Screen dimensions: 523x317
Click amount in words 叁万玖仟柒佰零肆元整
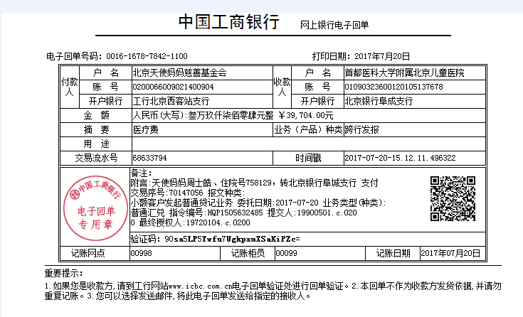pyautogui.click(x=231, y=115)
